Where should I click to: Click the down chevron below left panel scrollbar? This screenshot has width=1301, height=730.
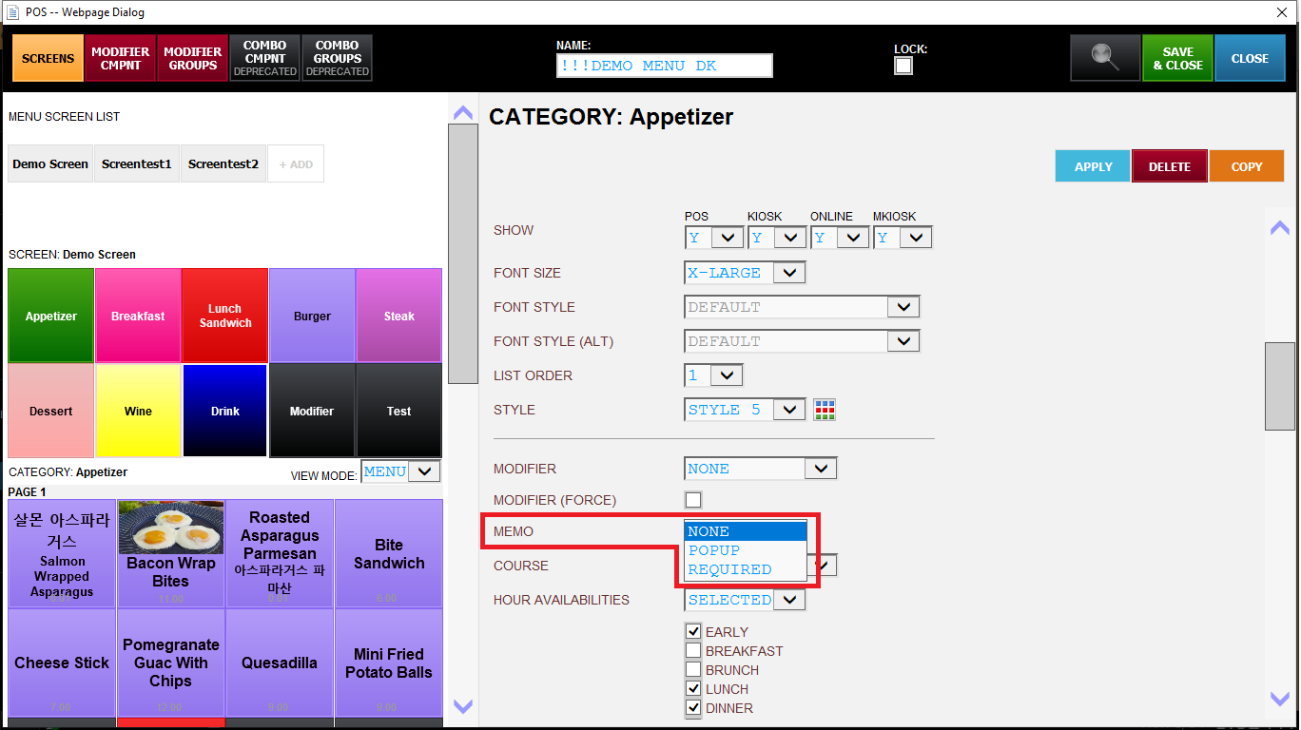(x=463, y=706)
